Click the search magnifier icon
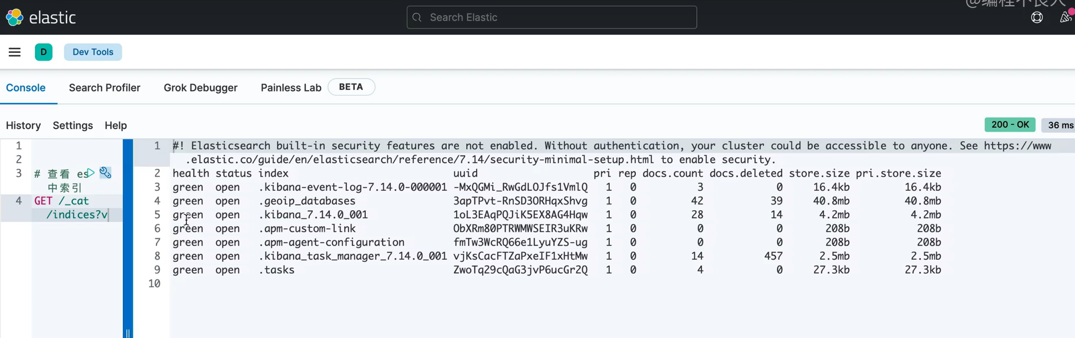Viewport: 1075px width, 338px height. 417,18
